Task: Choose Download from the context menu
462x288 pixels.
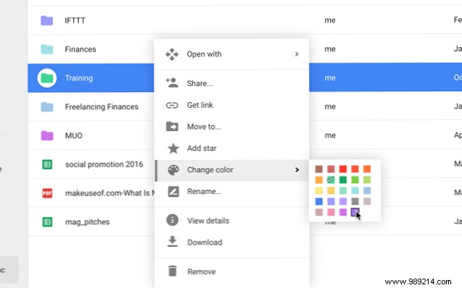Action: click(x=231, y=242)
